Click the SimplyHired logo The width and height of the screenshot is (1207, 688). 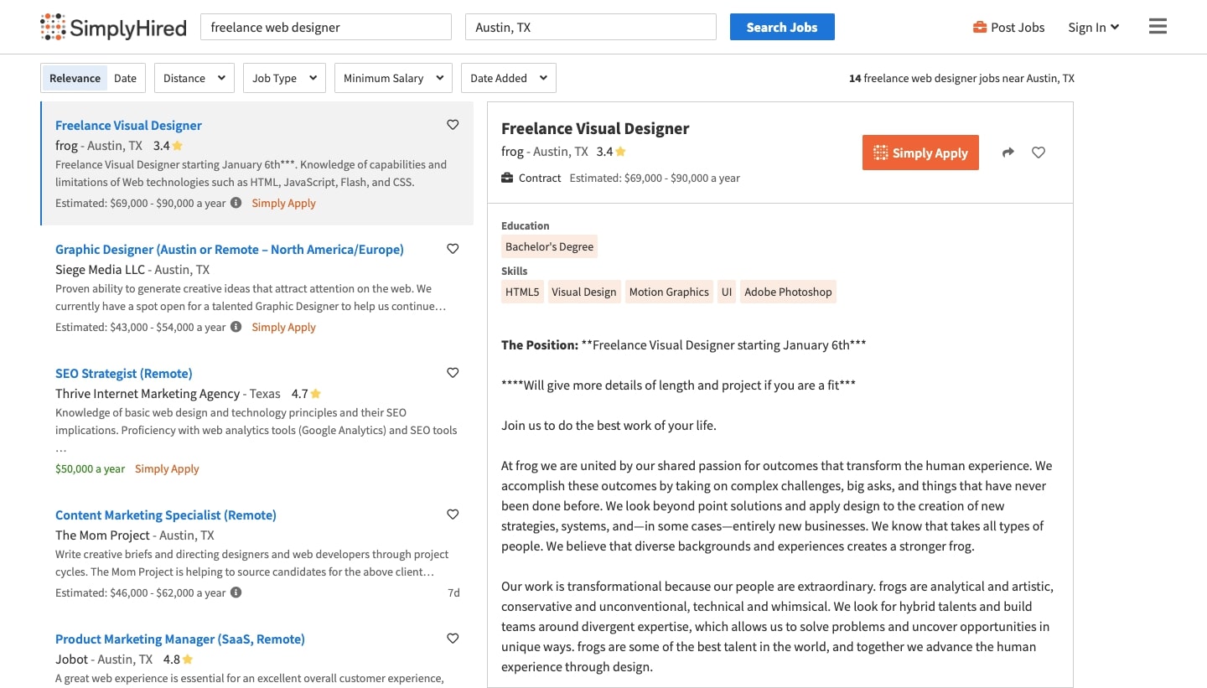[x=113, y=28]
